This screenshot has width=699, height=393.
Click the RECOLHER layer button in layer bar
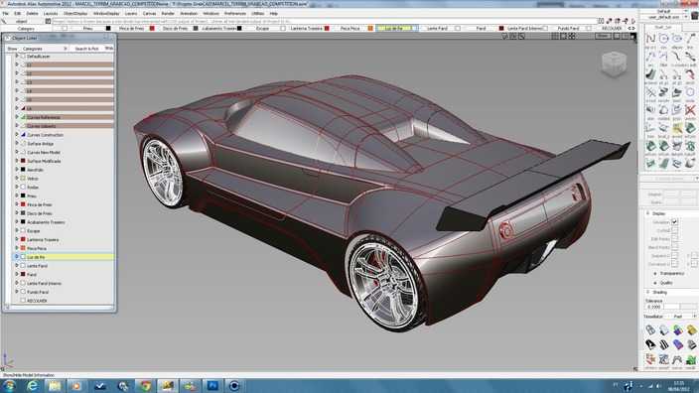[x=612, y=28]
